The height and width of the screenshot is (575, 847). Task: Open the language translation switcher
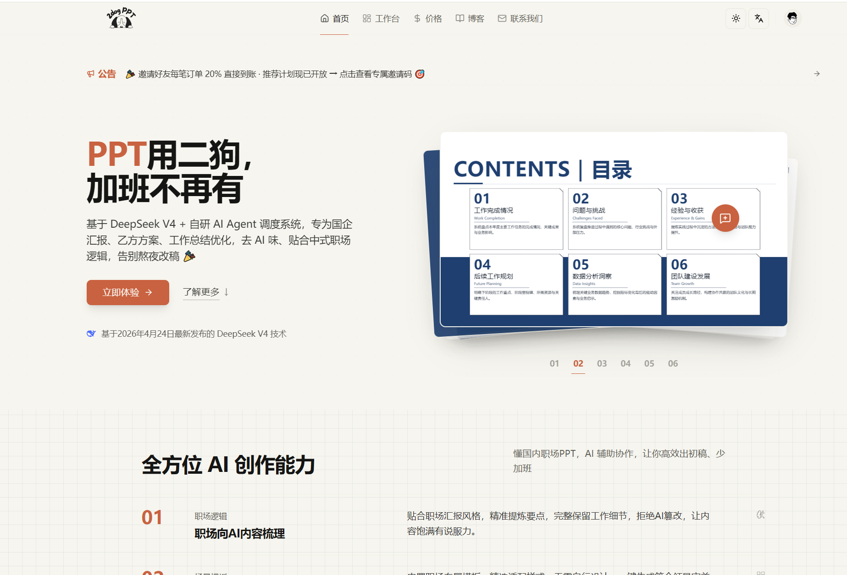pyautogui.click(x=759, y=18)
